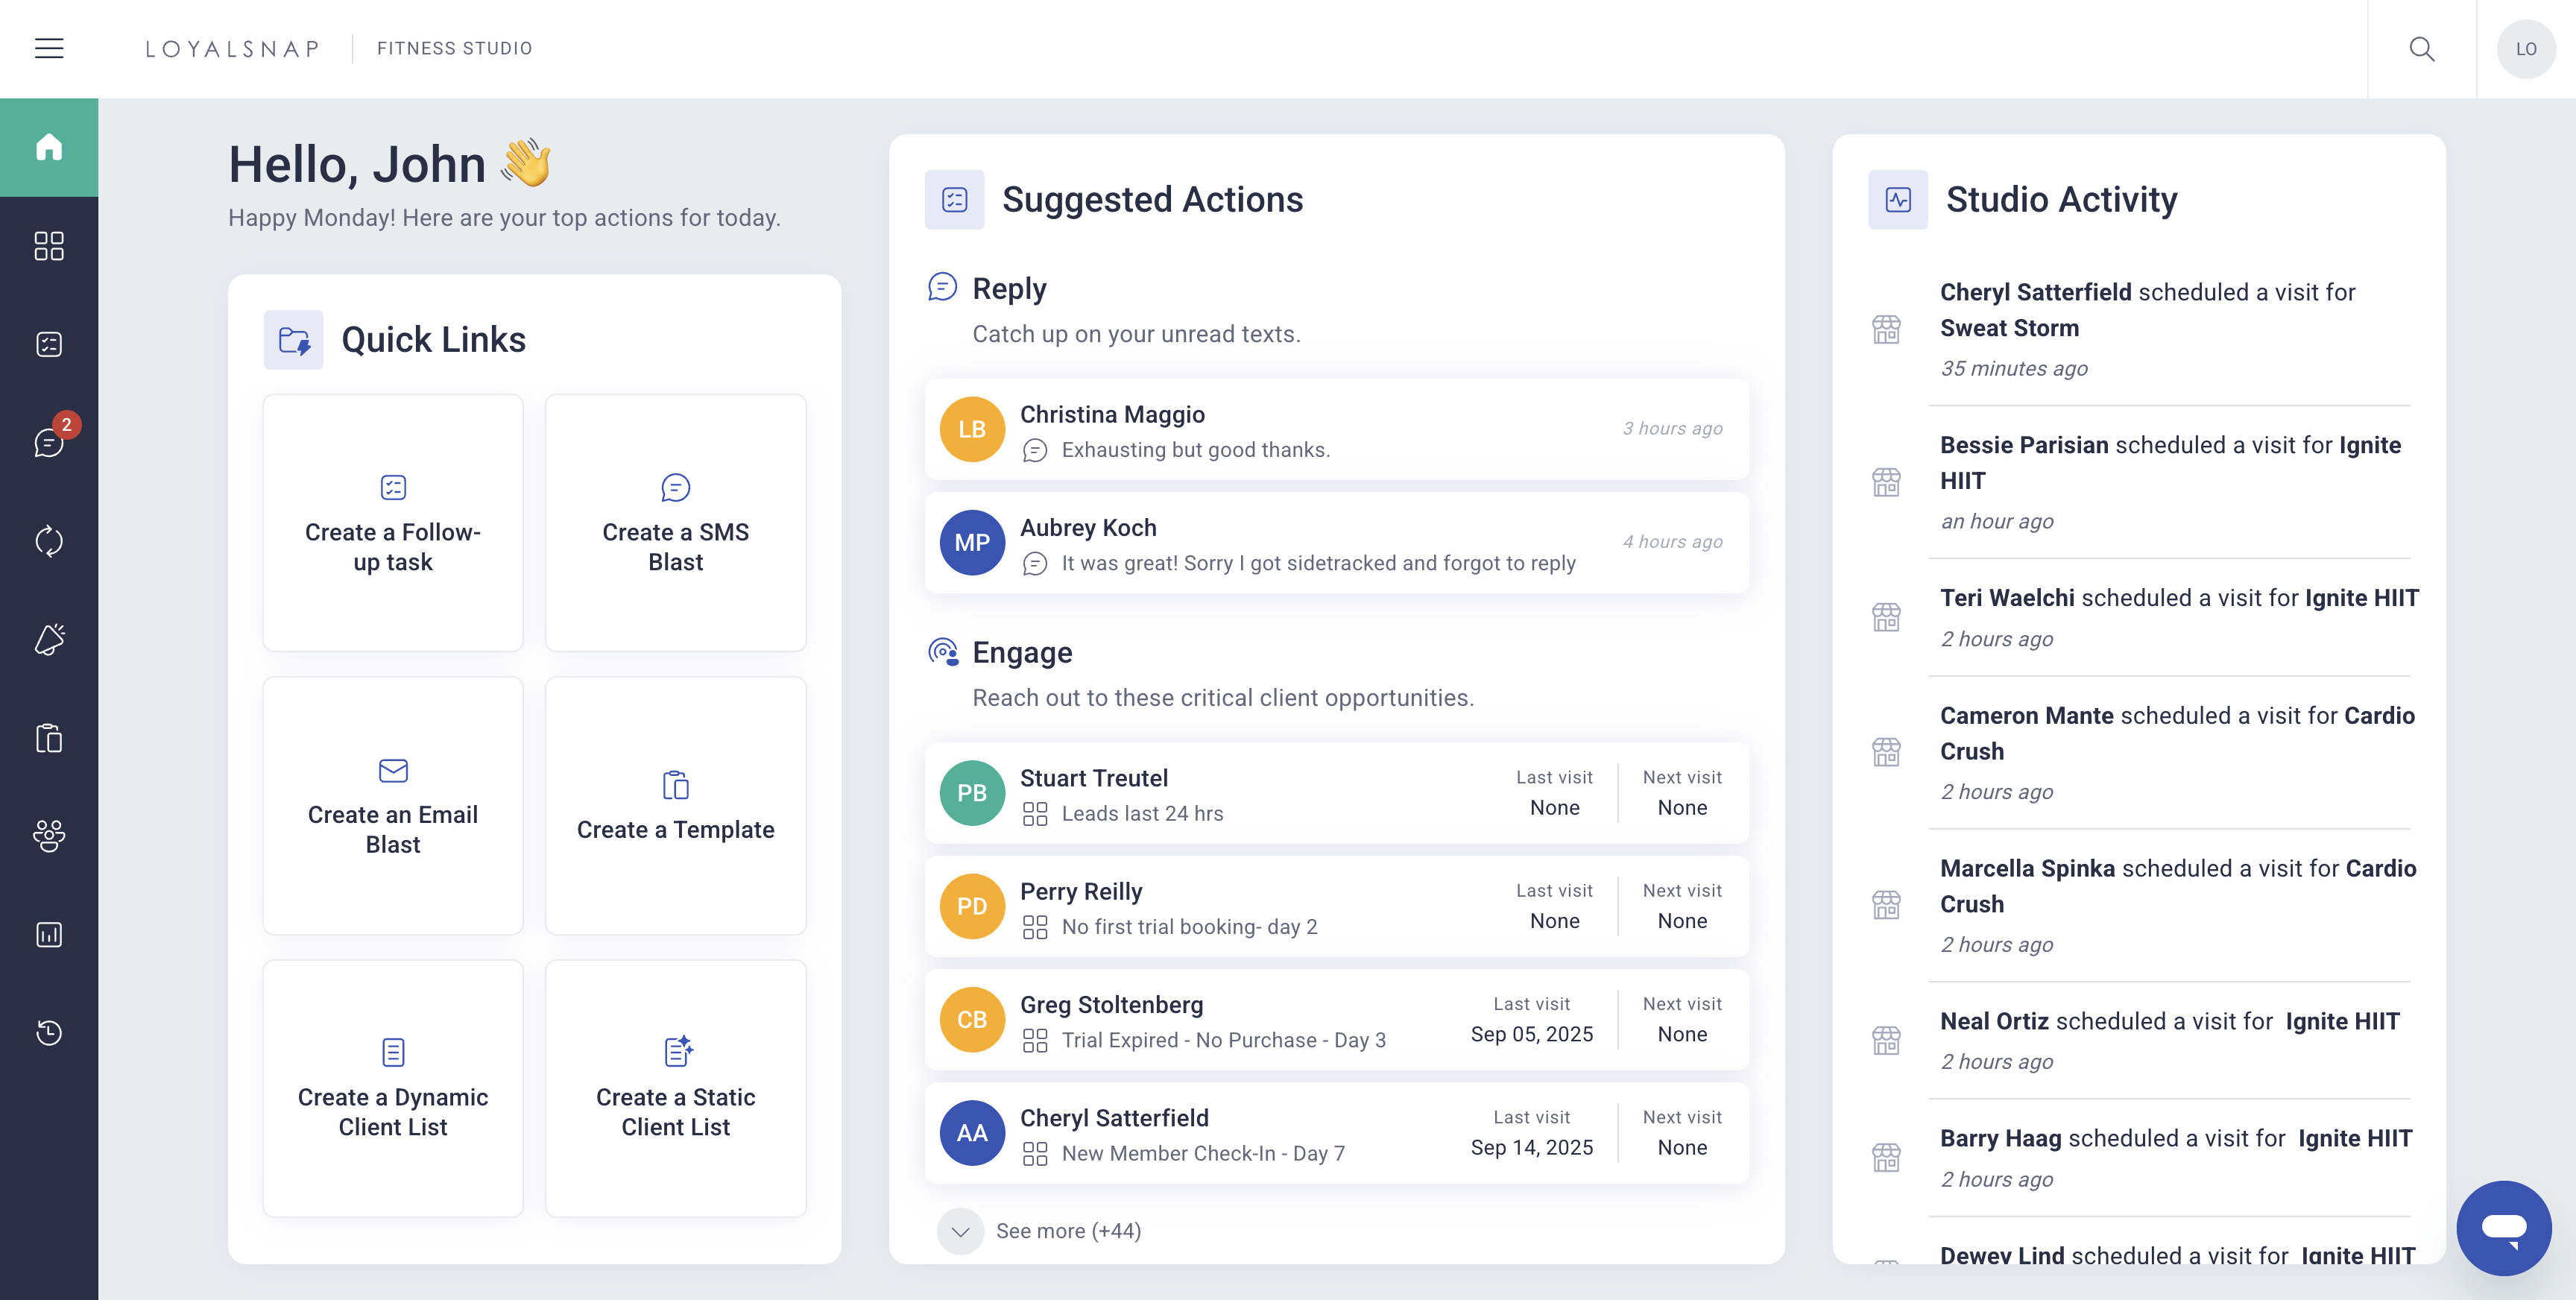
Task: Open the Home dashboard from the sidebar
Action: (x=49, y=147)
